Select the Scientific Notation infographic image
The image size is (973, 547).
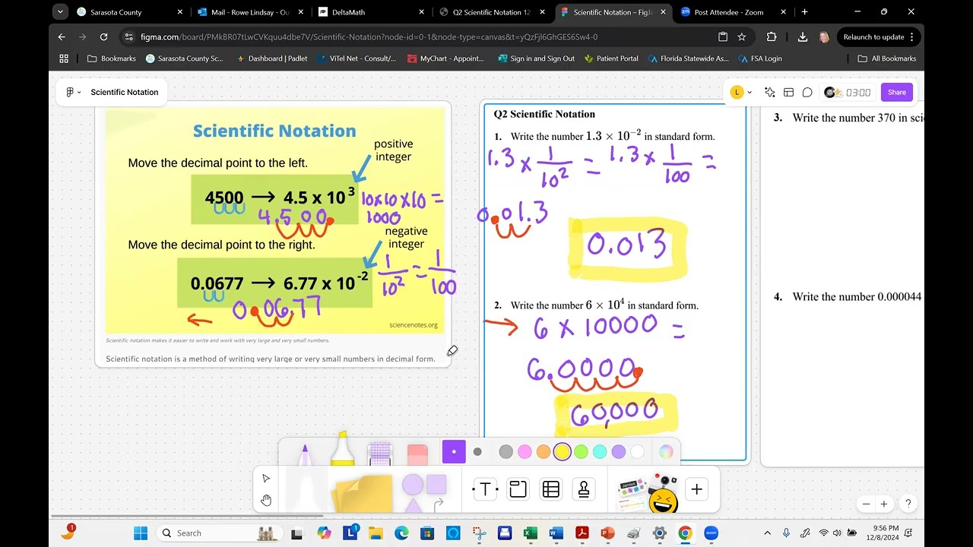[x=274, y=221]
